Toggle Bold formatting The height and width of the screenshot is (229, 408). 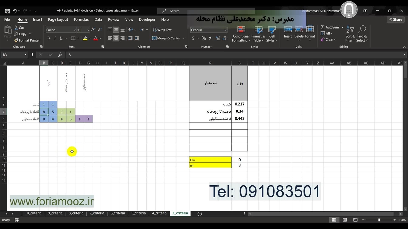point(48,38)
